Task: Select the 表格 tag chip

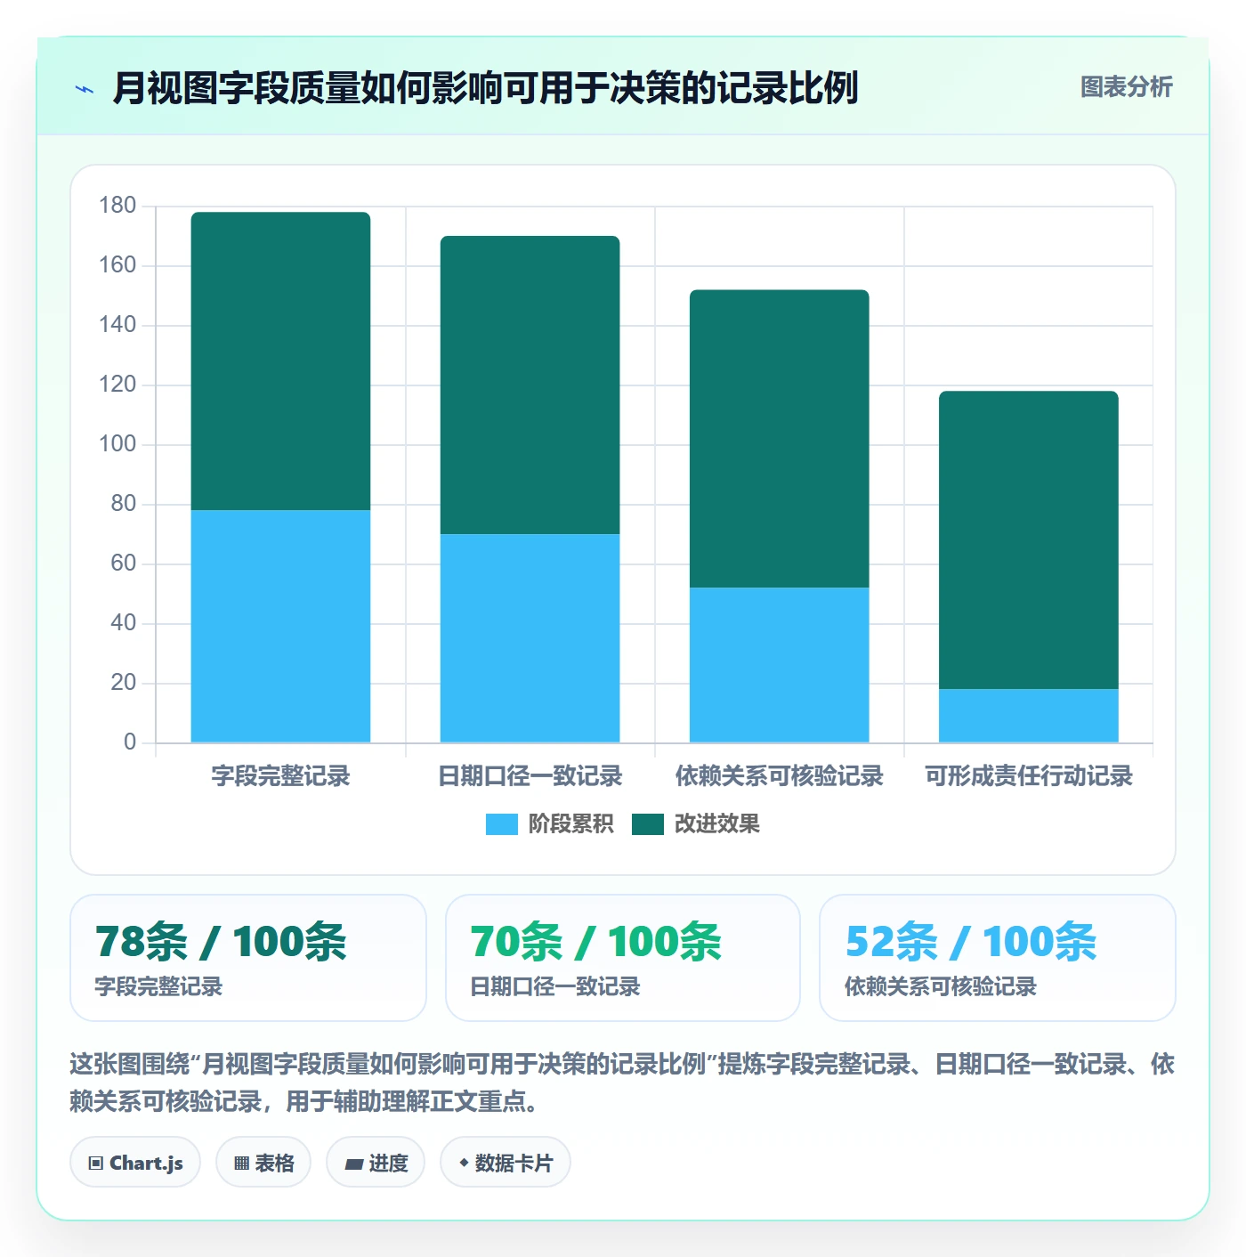Action: tap(263, 1162)
